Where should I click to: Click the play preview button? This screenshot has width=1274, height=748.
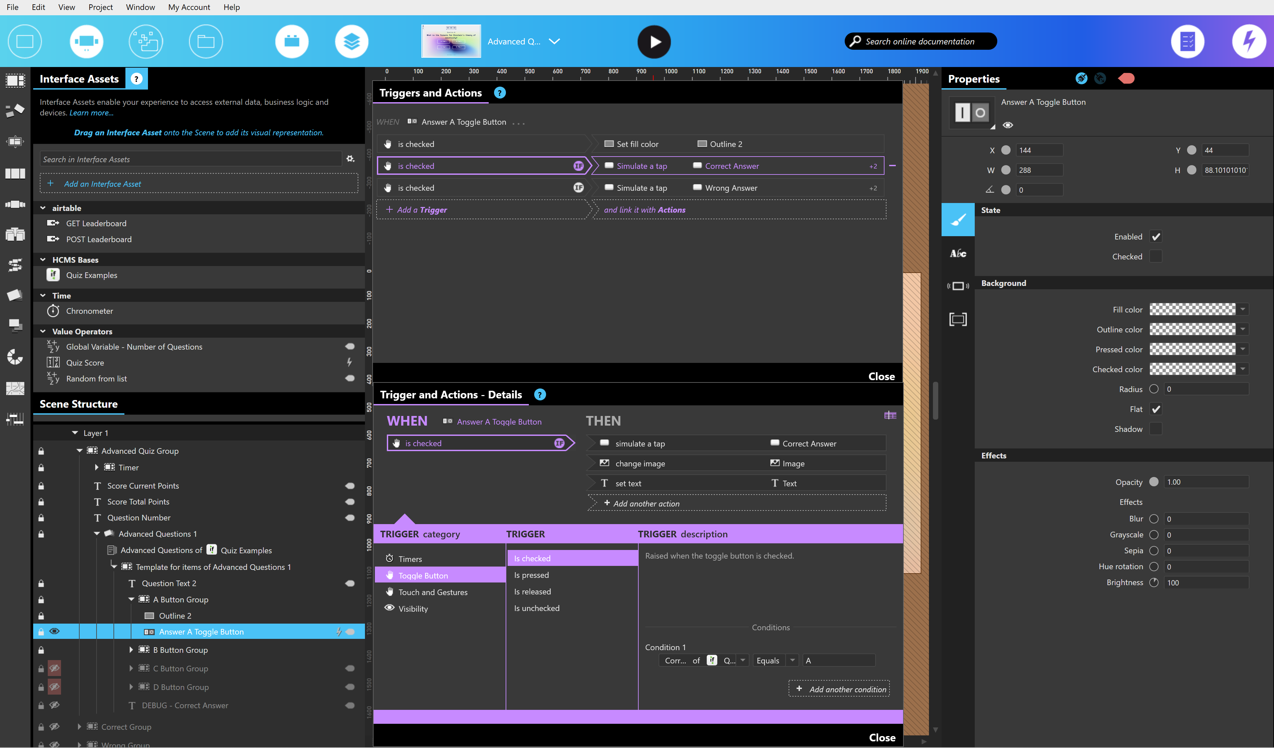tap(654, 42)
